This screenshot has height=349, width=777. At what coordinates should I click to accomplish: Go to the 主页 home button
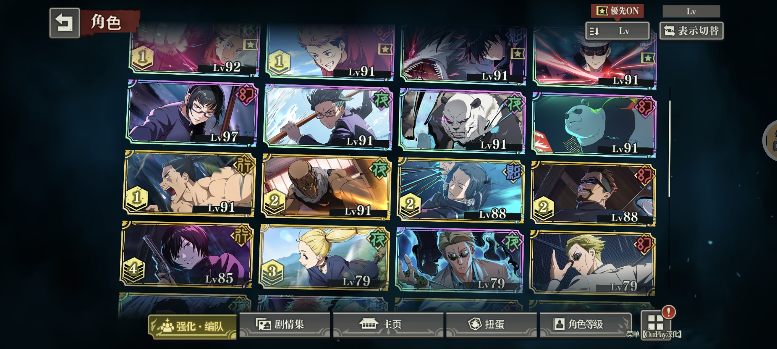(x=388, y=324)
